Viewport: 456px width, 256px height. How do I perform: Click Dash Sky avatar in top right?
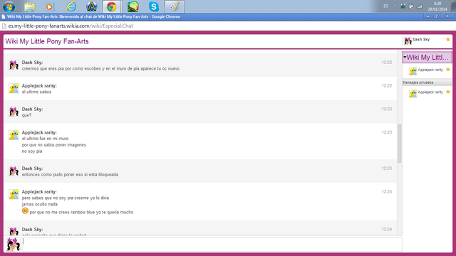(x=408, y=41)
